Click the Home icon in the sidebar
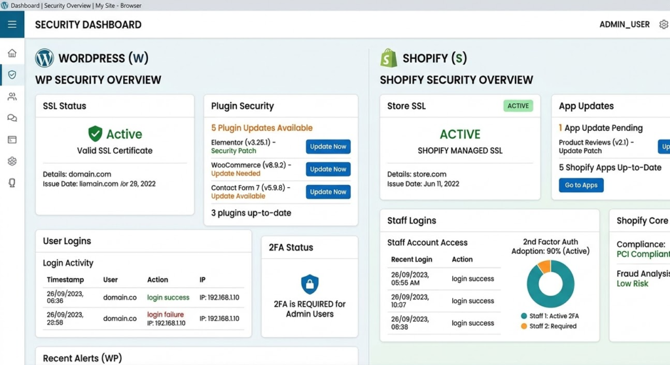This screenshot has height=365, width=670. pyautogui.click(x=12, y=54)
